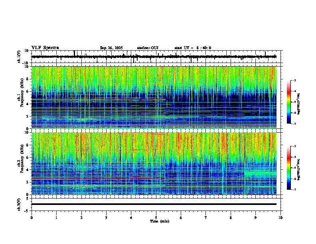
Task: Click time axis tick label 9
Action: [255, 218]
